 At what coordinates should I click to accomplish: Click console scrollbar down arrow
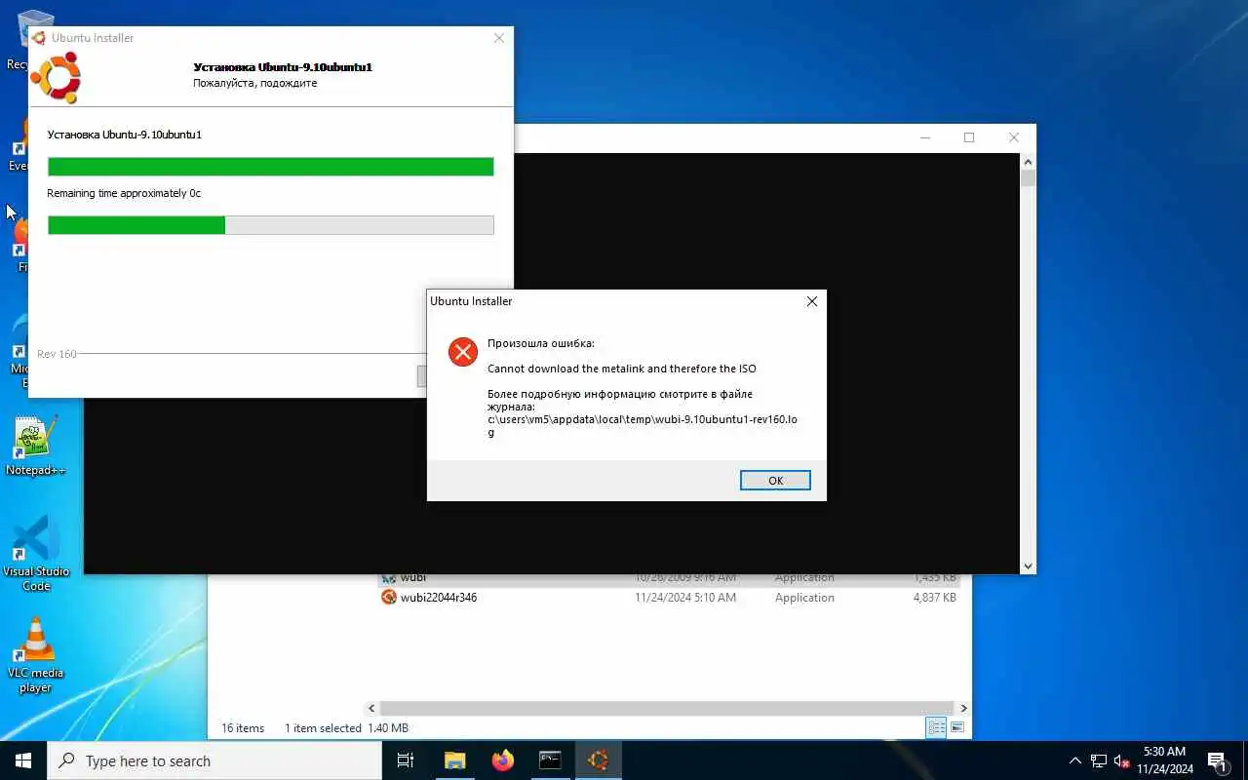coord(1028,565)
